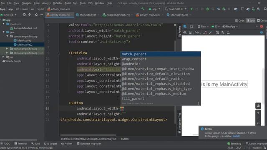Open the Layout Inspector
The height and width of the screenshot is (150, 267).
pos(257,144)
